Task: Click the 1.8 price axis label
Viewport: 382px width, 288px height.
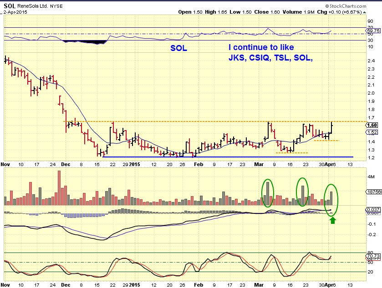Action: (x=371, y=110)
